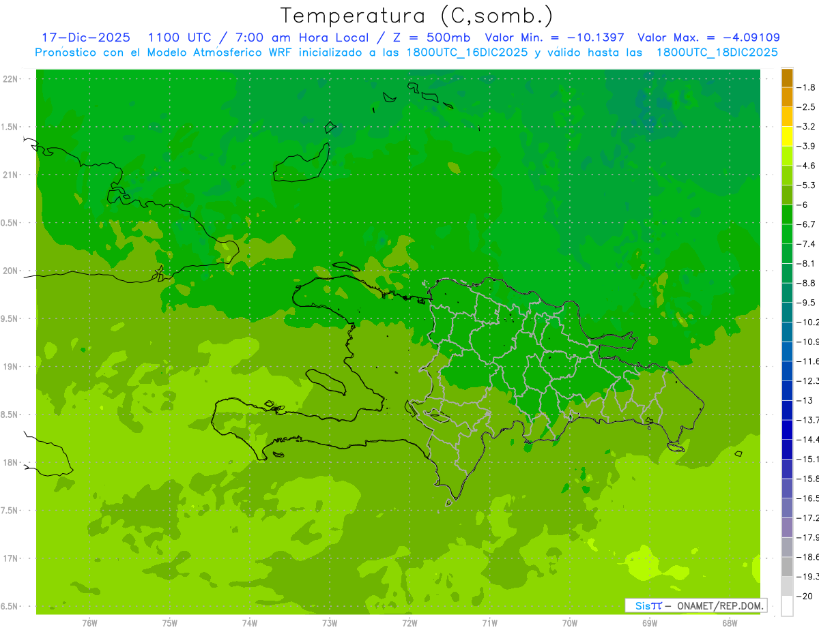The height and width of the screenshot is (632, 819).
Task: Click the '-6.7' colorbar label
Action: tap(805, 224)
